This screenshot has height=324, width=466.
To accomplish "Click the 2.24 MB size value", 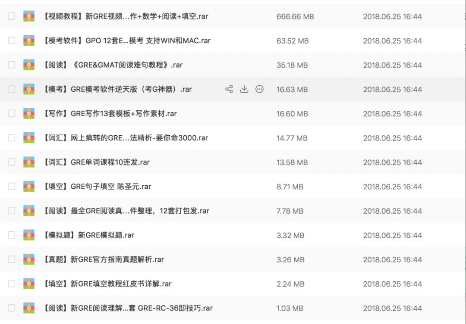I will tap(290, 284).
